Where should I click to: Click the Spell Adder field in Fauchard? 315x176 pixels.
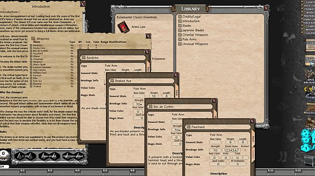218,164
